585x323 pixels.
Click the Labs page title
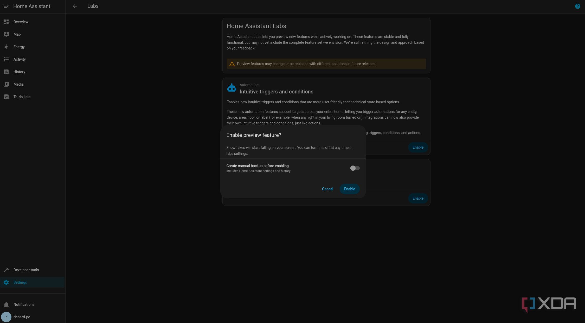(x=93, y=6)
